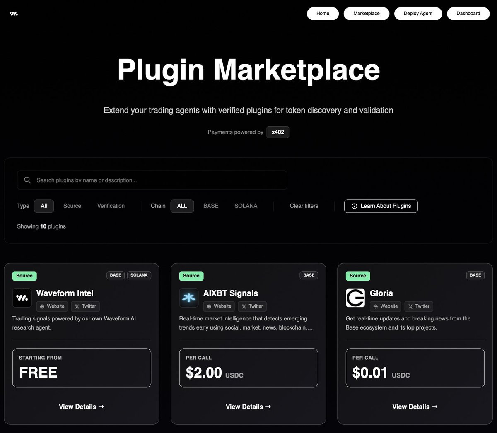Open the Home page
This screenshot has height=433, width=497.
coord(323,13)
